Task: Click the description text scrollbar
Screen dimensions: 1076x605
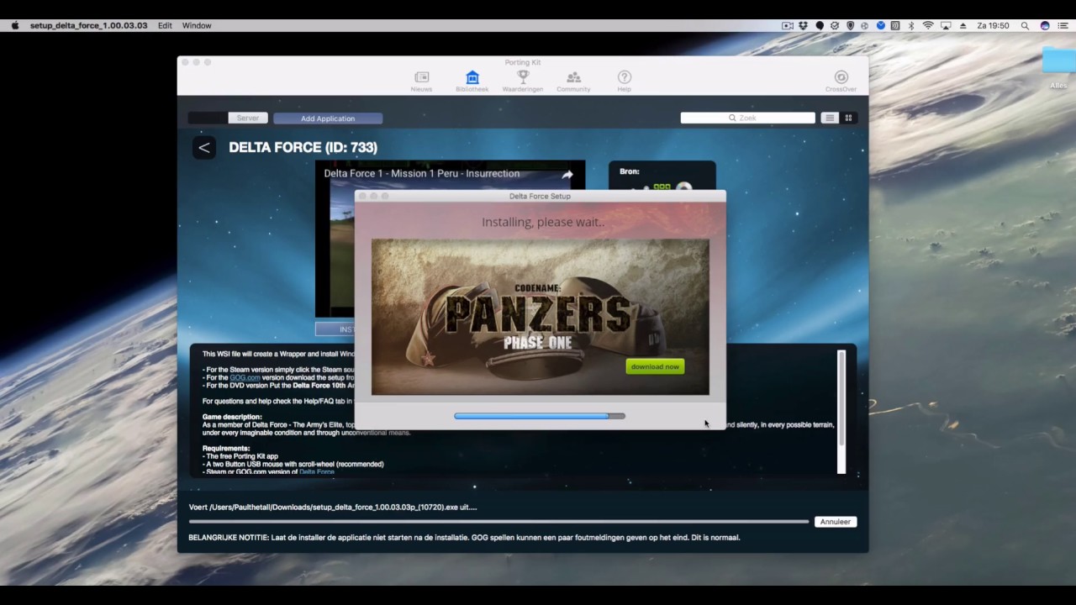Action: tap(841, 412)
